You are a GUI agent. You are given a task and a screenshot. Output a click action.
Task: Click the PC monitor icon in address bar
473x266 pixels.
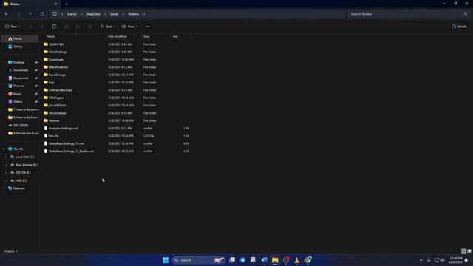[55, 14]
